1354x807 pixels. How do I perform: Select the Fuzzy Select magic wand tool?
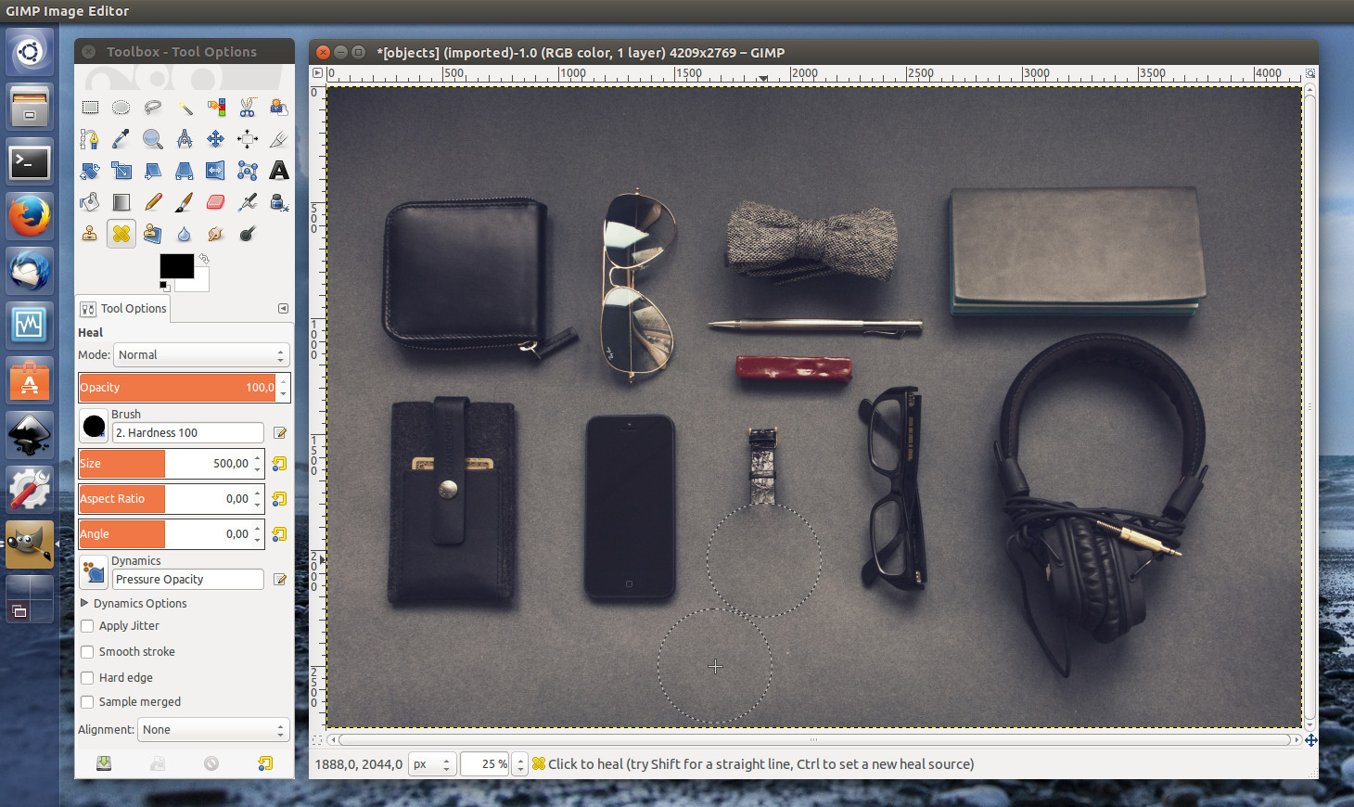point(185,108)
